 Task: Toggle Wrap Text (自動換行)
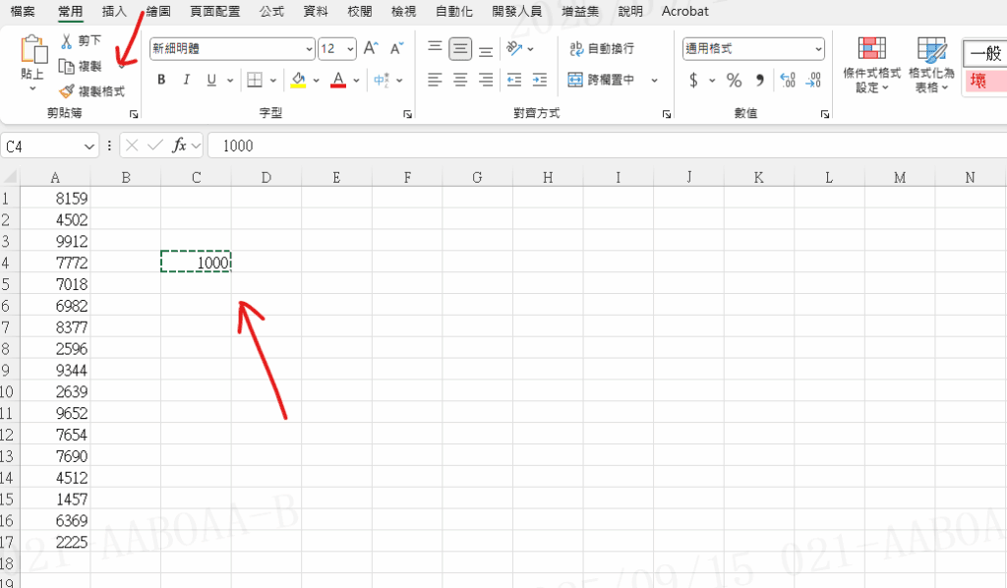602,48
